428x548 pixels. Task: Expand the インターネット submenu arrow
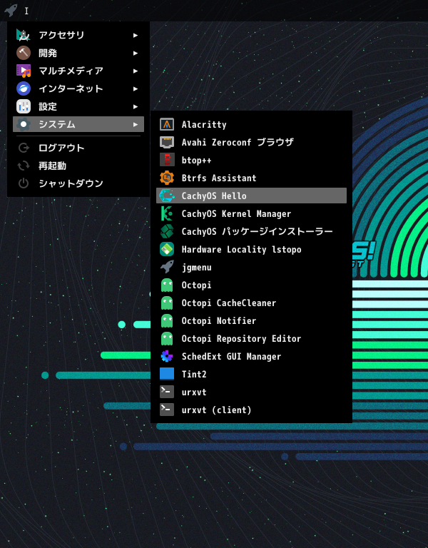[x=136, y=88]
